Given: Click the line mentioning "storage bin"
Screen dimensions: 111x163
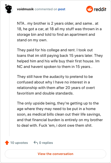Looking at the screenshot, I should pyautogui.click(x=56, y=34).
